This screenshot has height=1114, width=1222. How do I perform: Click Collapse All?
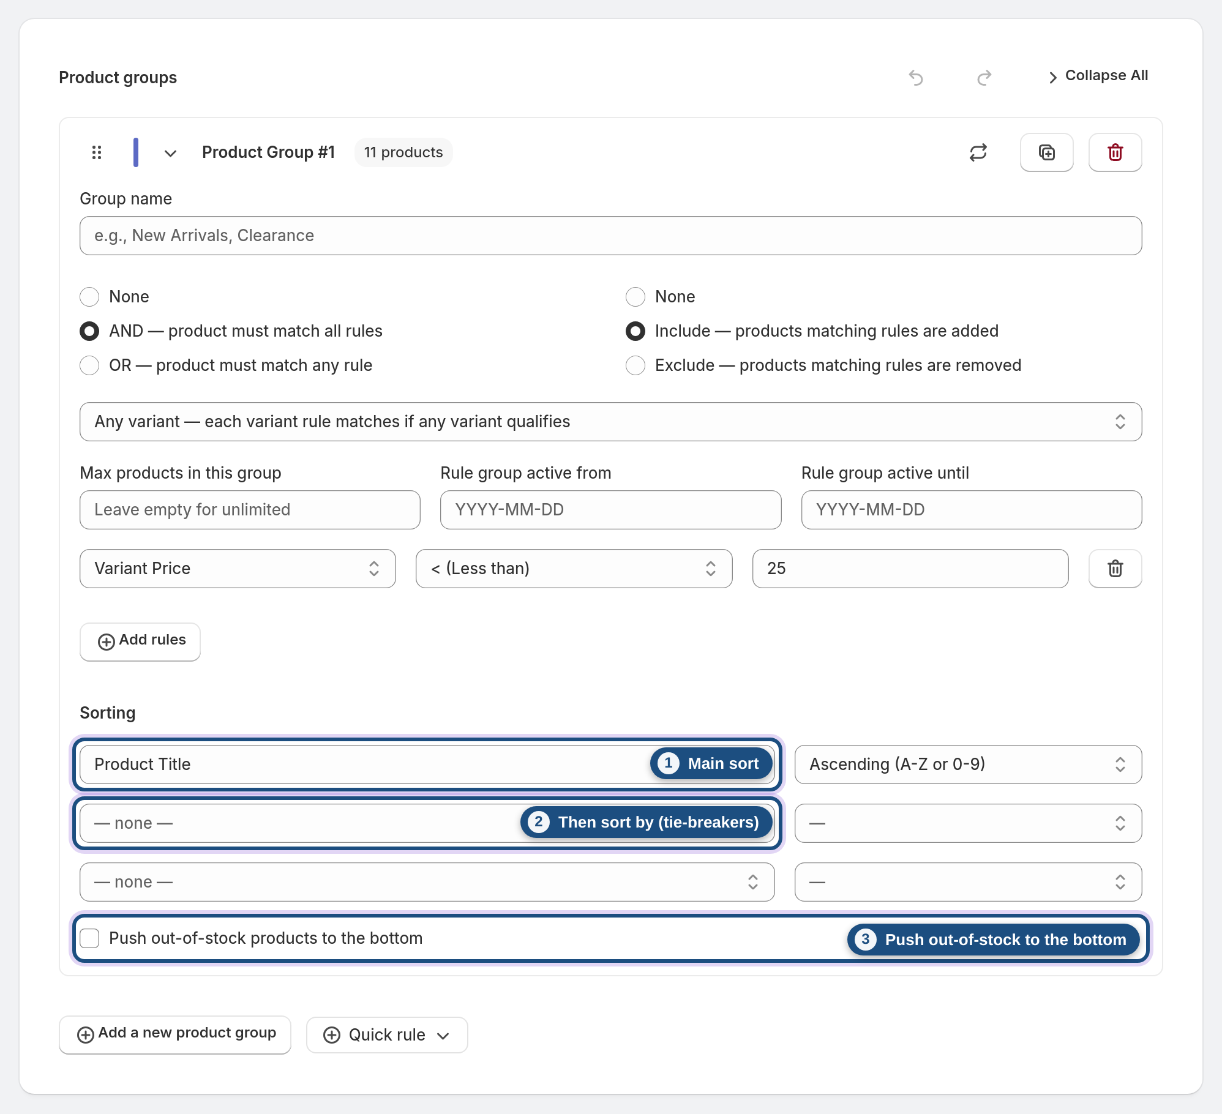[x=1098, y=76]
